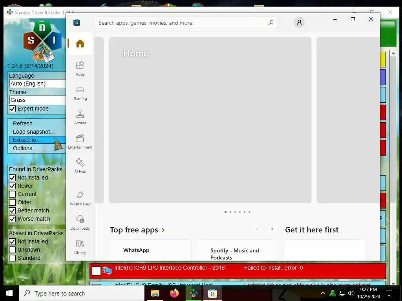
Task: Click Intel(R) ICH9 LPC Interface Controller row
Action: pyautogui.click(x=238, y=271)
